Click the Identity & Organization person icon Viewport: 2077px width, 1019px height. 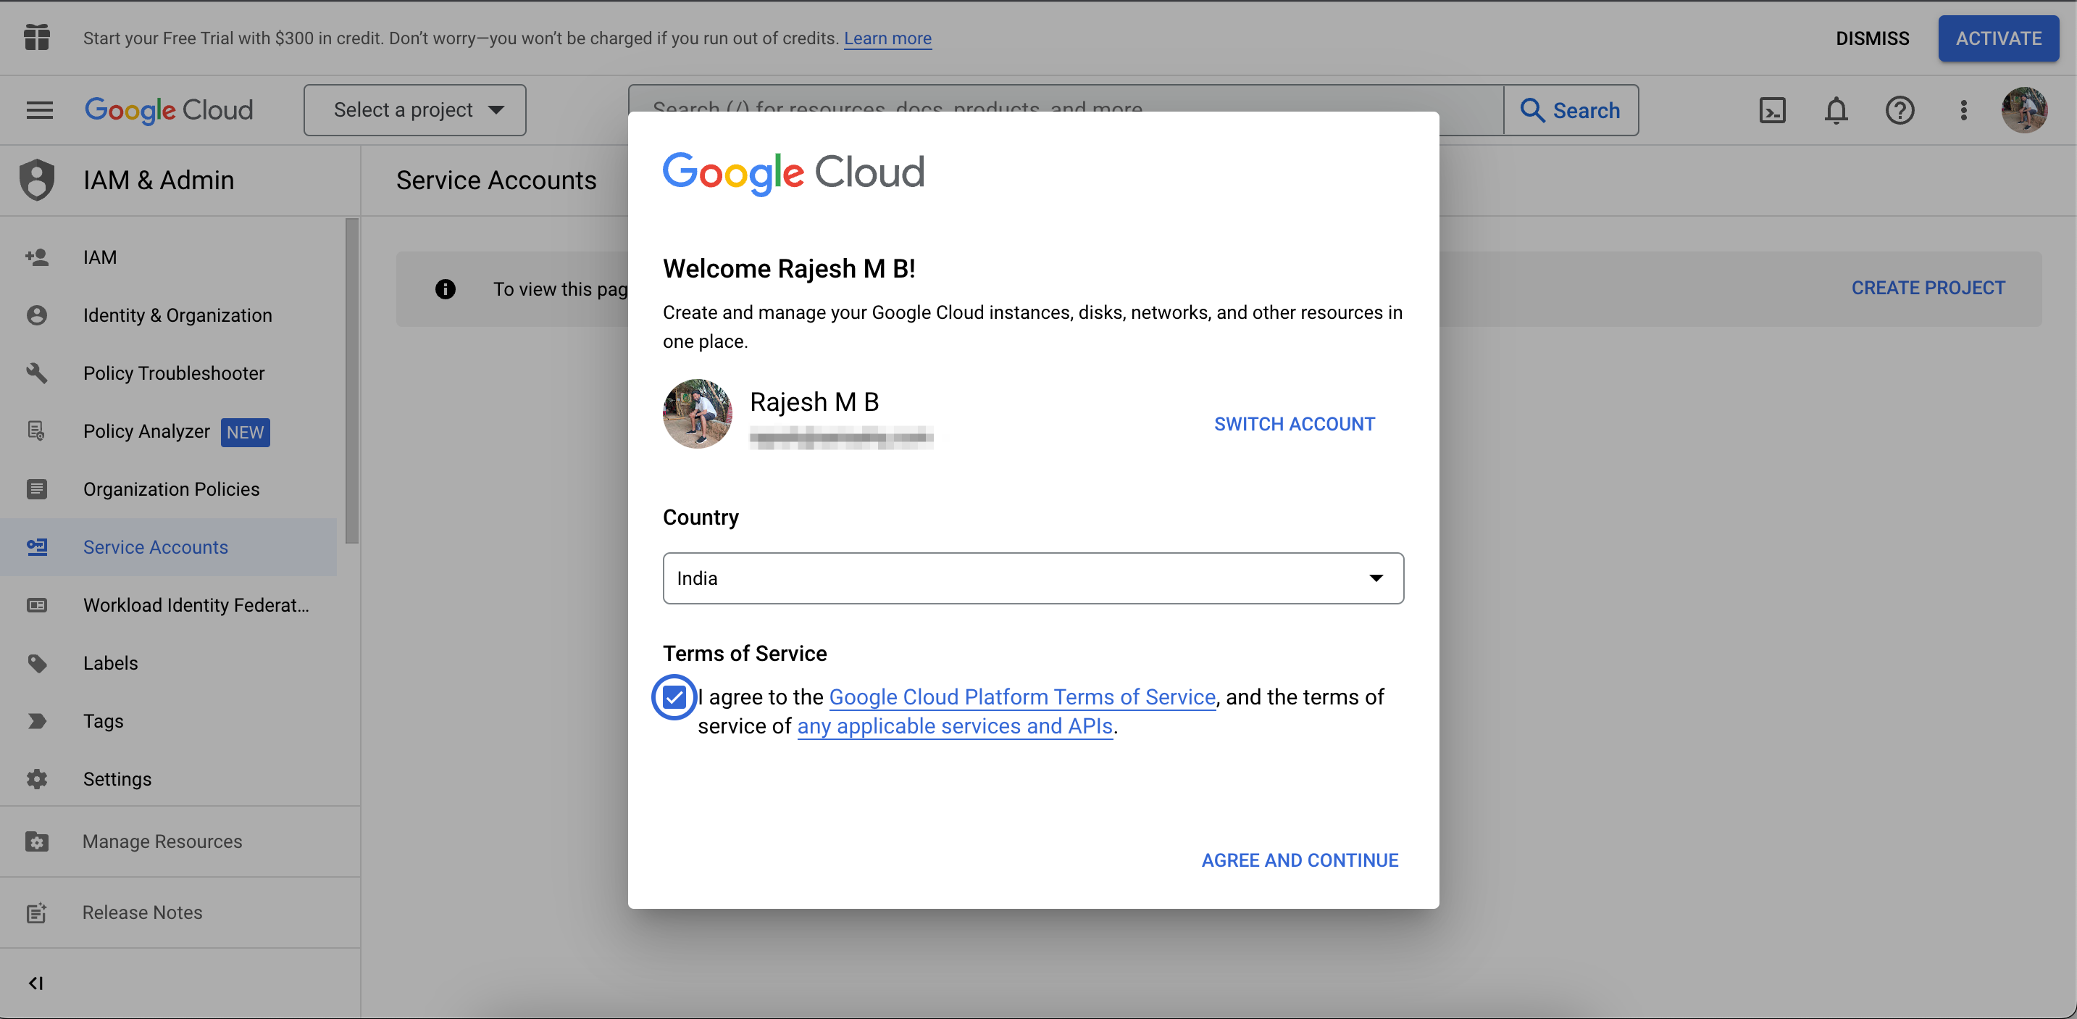click(37, 315)
